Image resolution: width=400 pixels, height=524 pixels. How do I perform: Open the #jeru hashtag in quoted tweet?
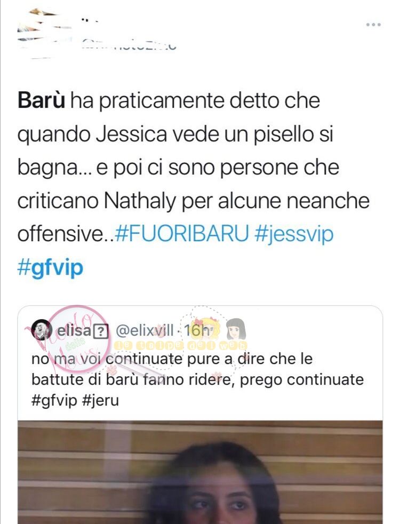[x=100, y=401]
